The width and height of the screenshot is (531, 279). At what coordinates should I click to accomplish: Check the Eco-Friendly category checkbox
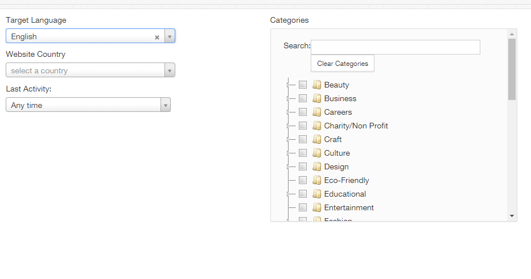(303, 180)
